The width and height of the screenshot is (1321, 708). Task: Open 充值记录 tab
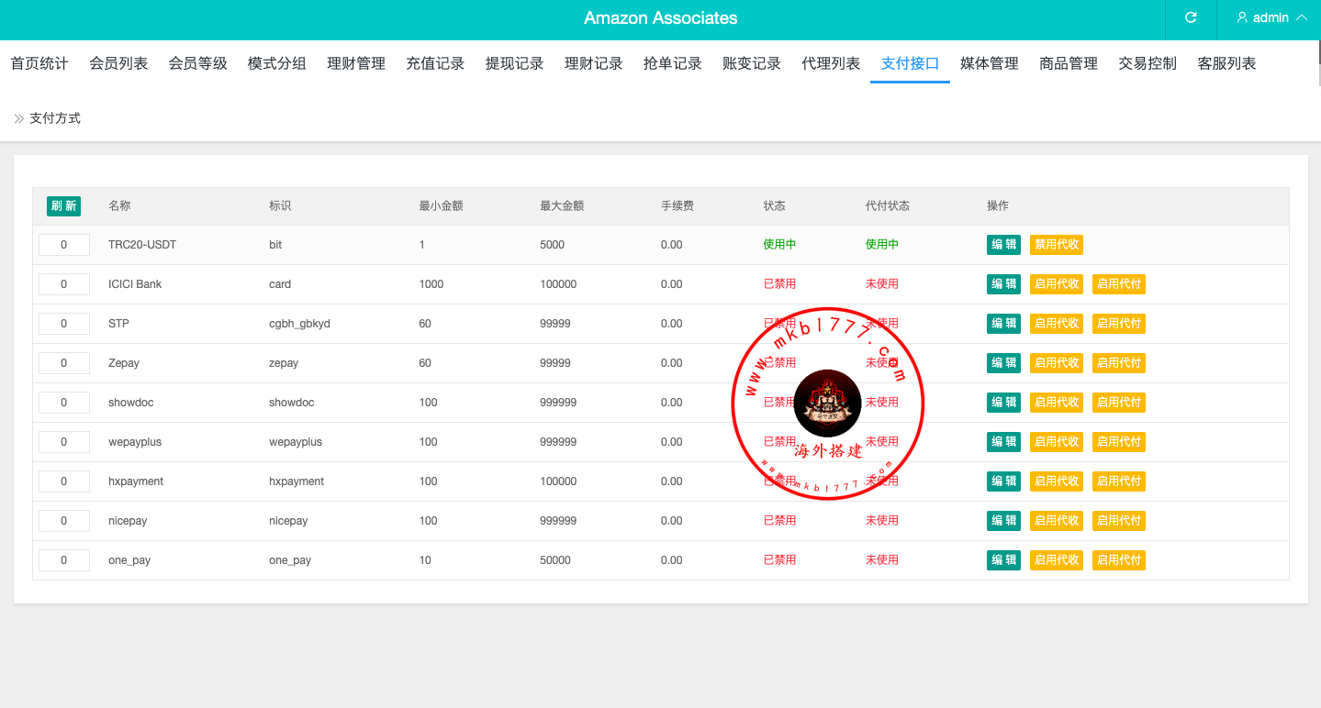pos(435,63)
